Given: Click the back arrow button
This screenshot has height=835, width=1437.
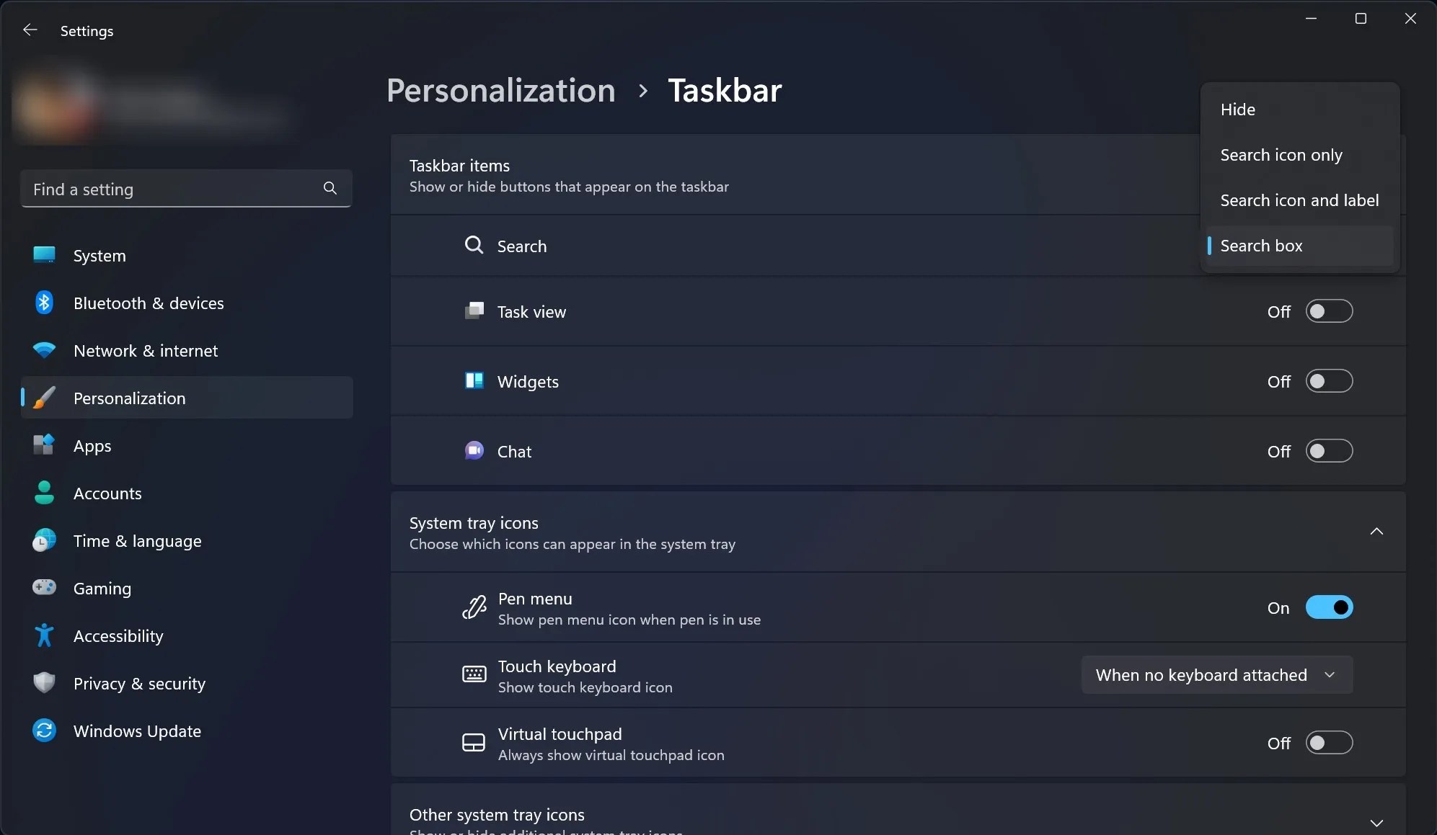Looking at the screenshot, I should tap(30, 30).
